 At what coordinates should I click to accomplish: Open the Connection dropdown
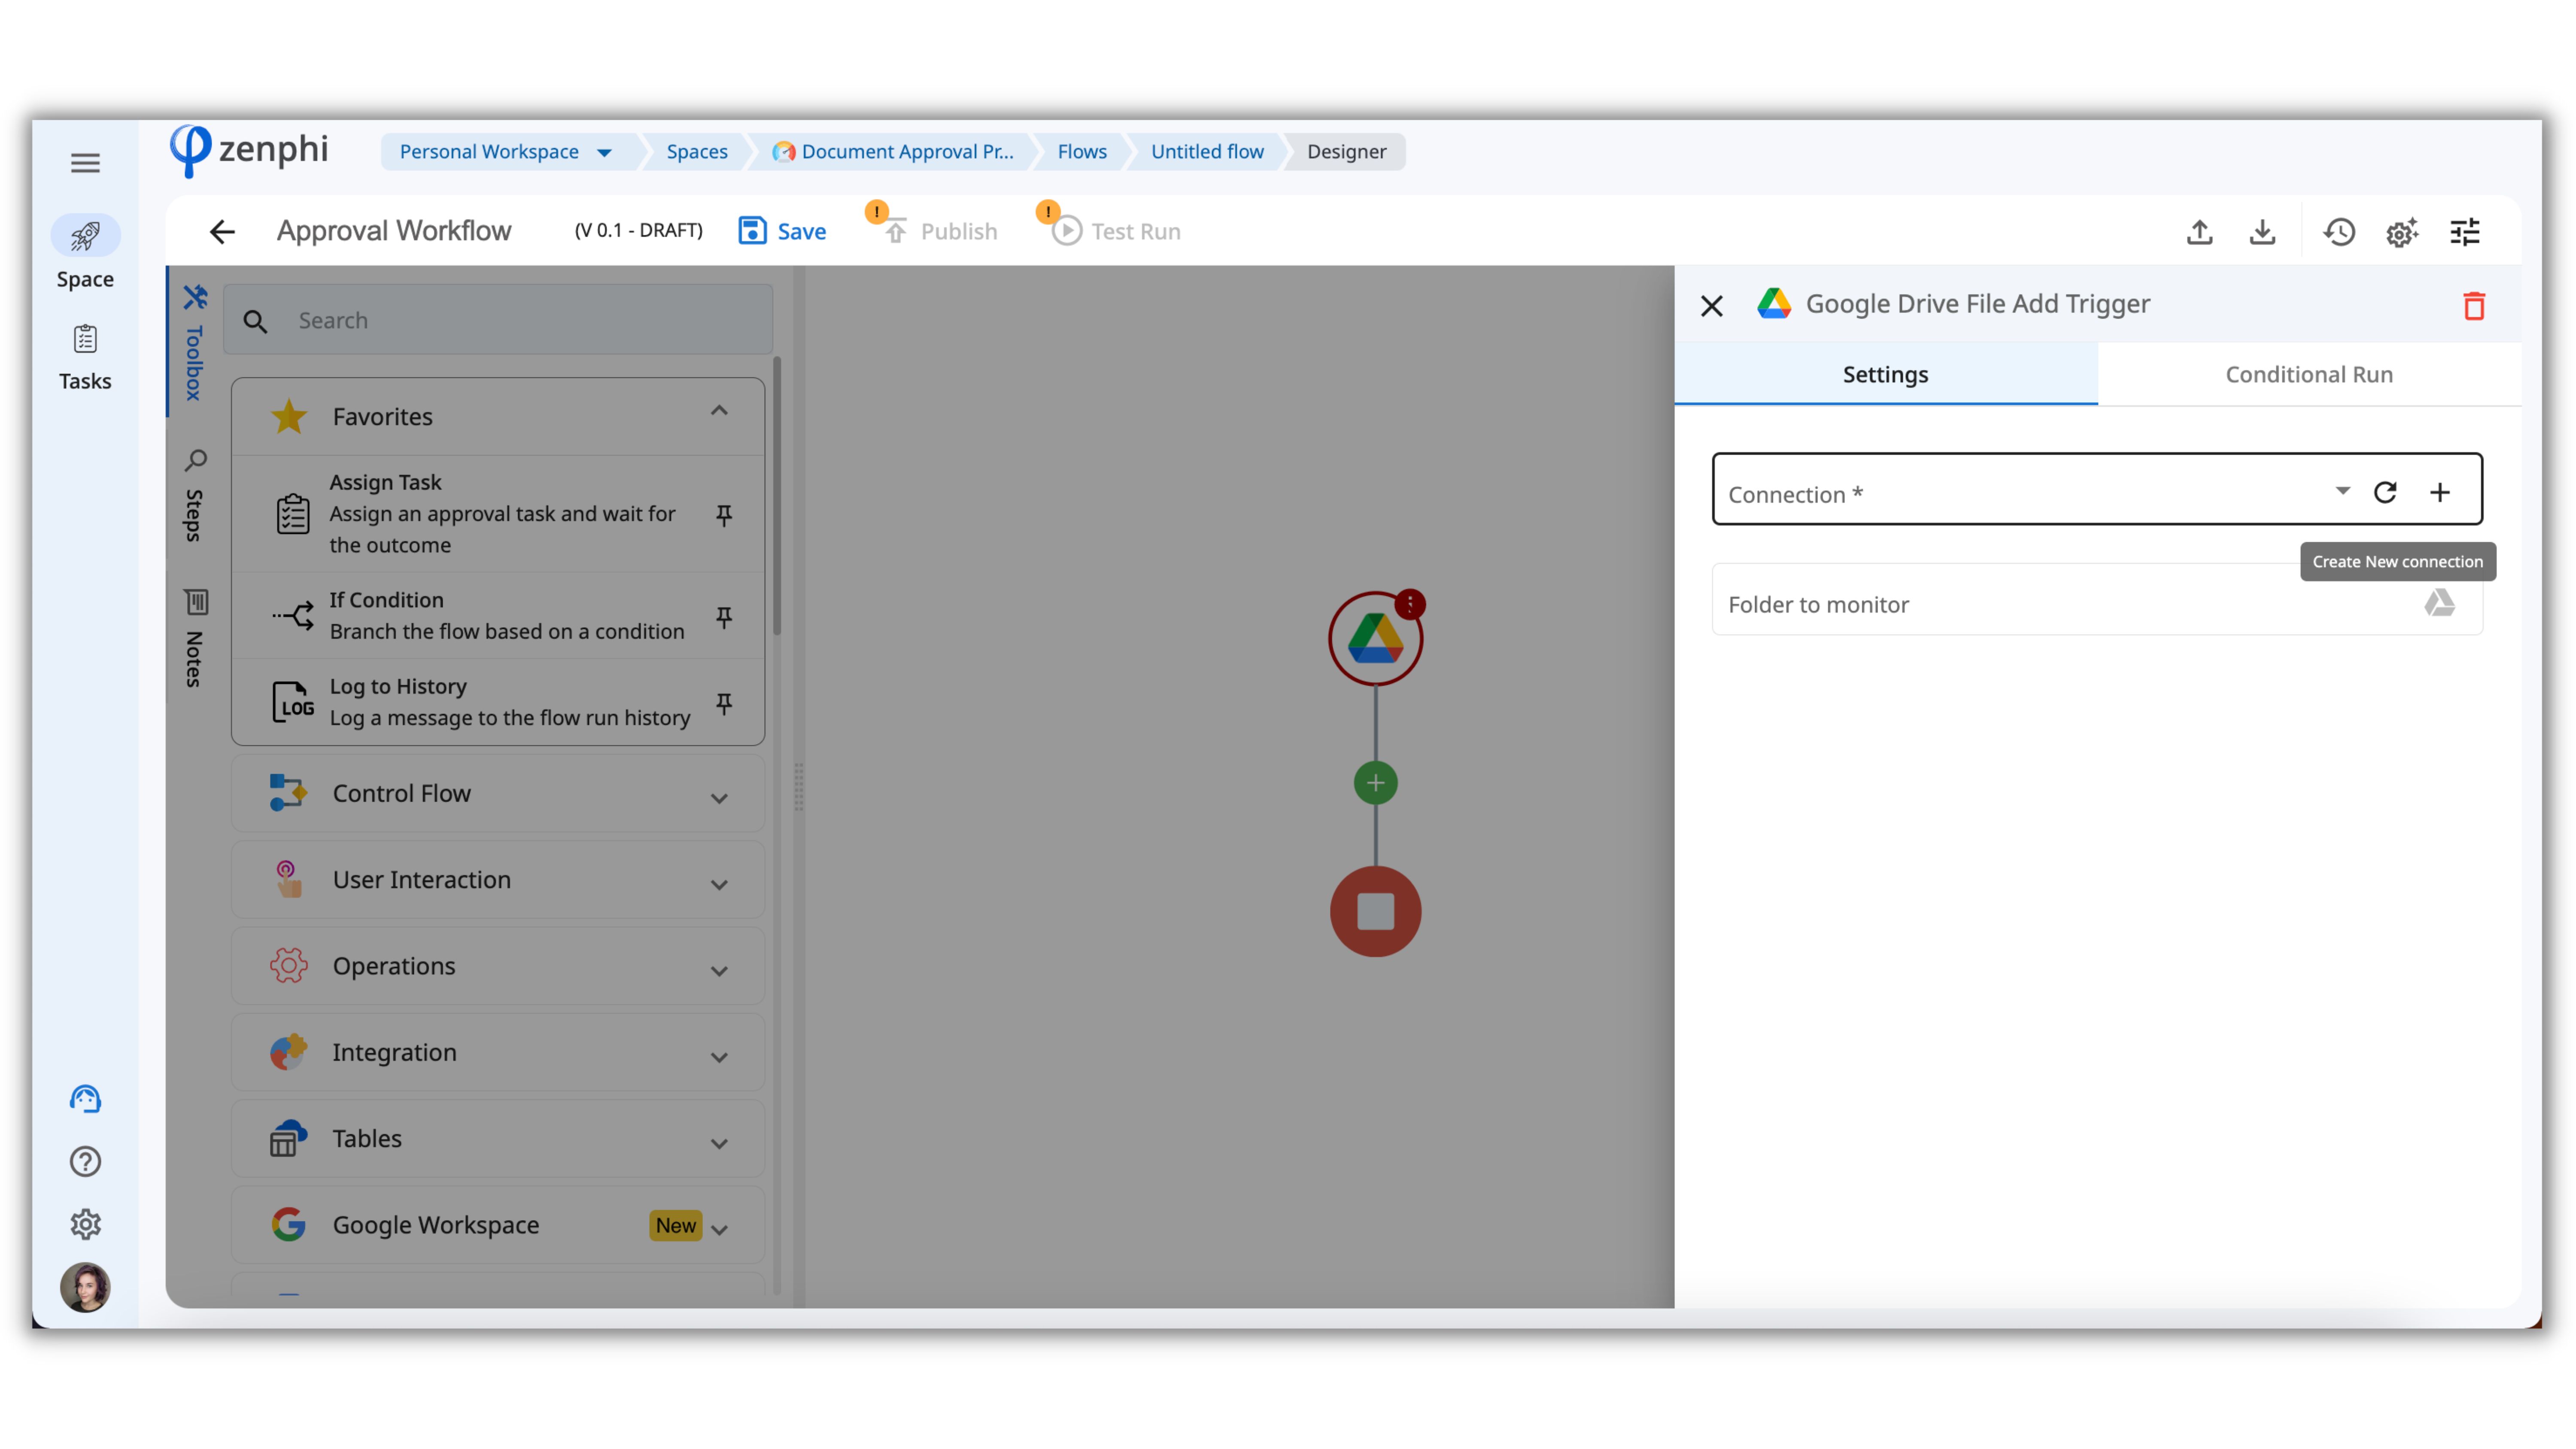2341,491
